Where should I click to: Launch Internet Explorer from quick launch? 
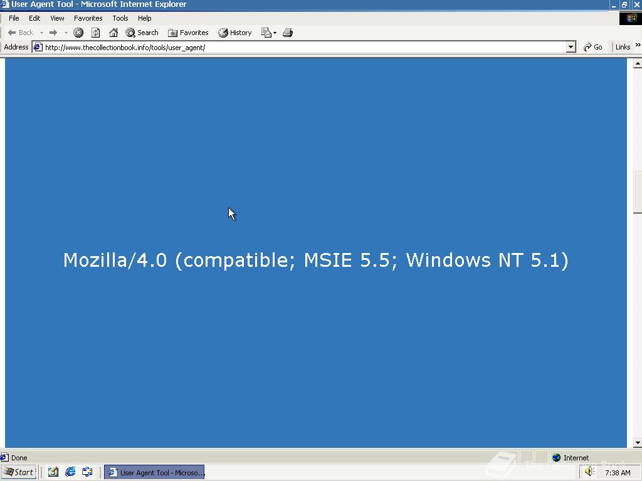click(70, 472)
